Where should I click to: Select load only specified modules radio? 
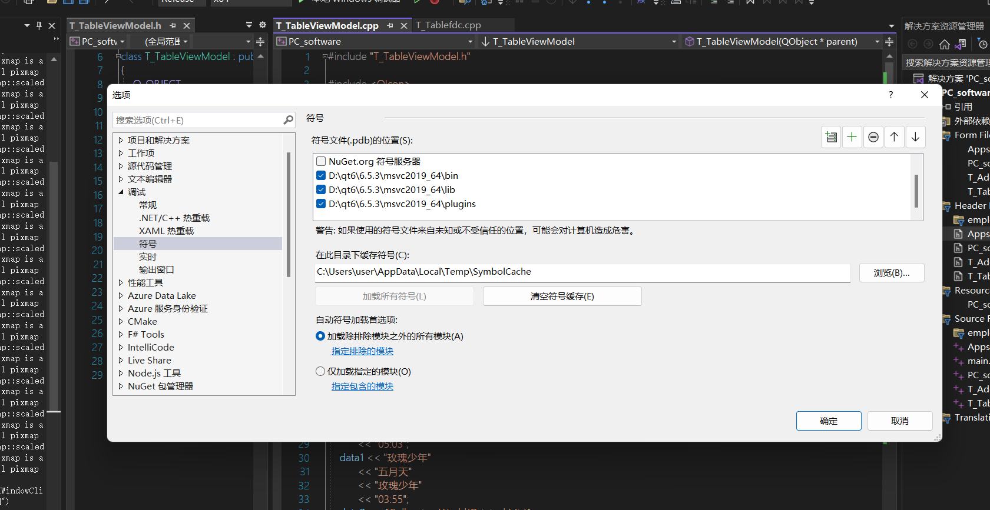click(x=320, y=371)
